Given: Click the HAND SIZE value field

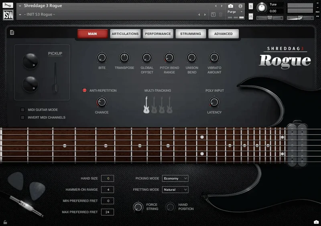Looking at the screenshot, I should pos(108,178).
